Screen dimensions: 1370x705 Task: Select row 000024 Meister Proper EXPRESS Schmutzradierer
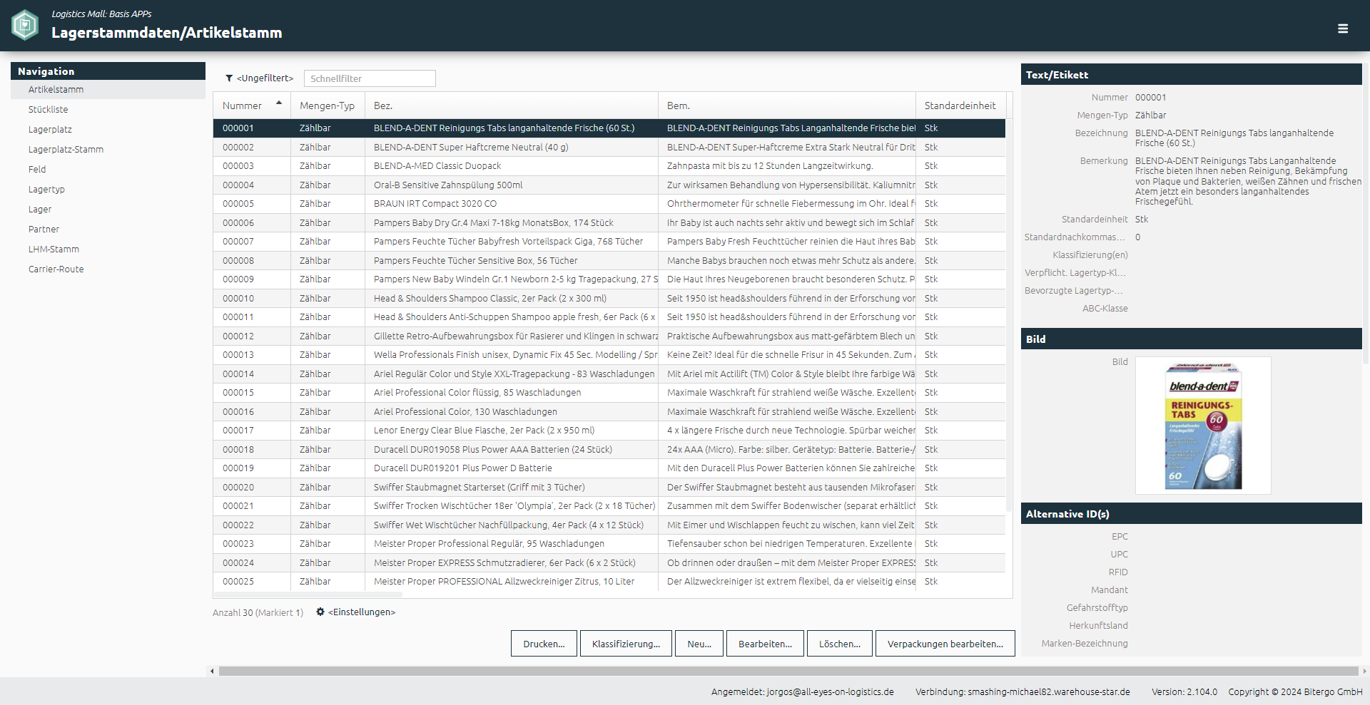point(609,562)
